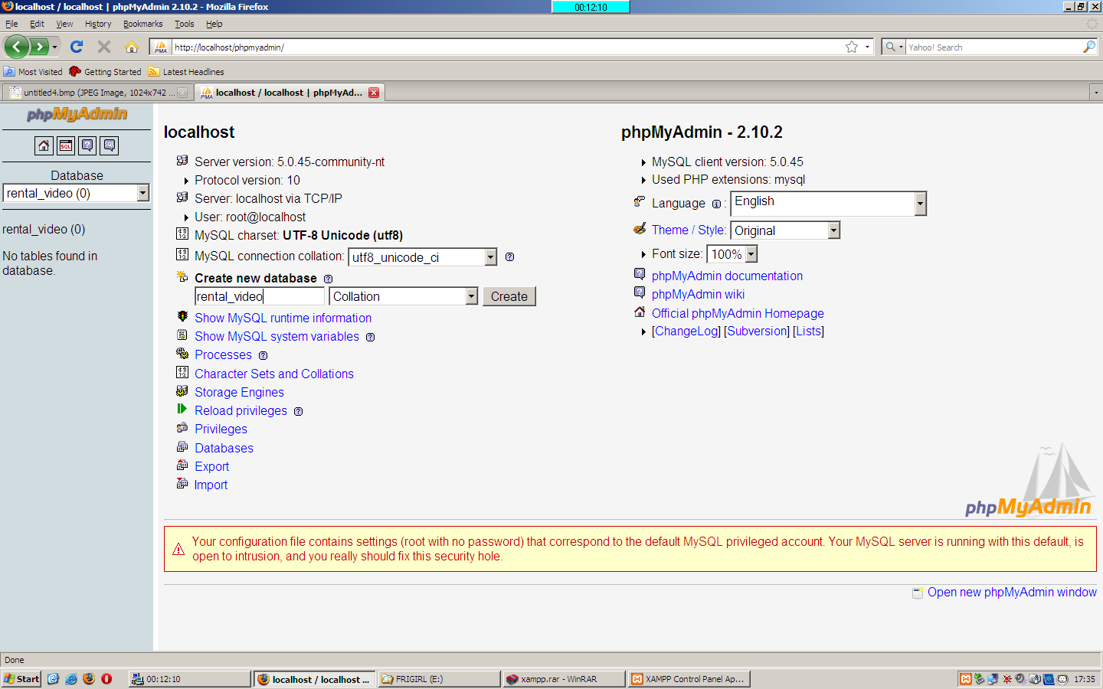Screen dimensions: 1103x689
Task: Go to Firefox home page icon
Action: coord(132,47)
